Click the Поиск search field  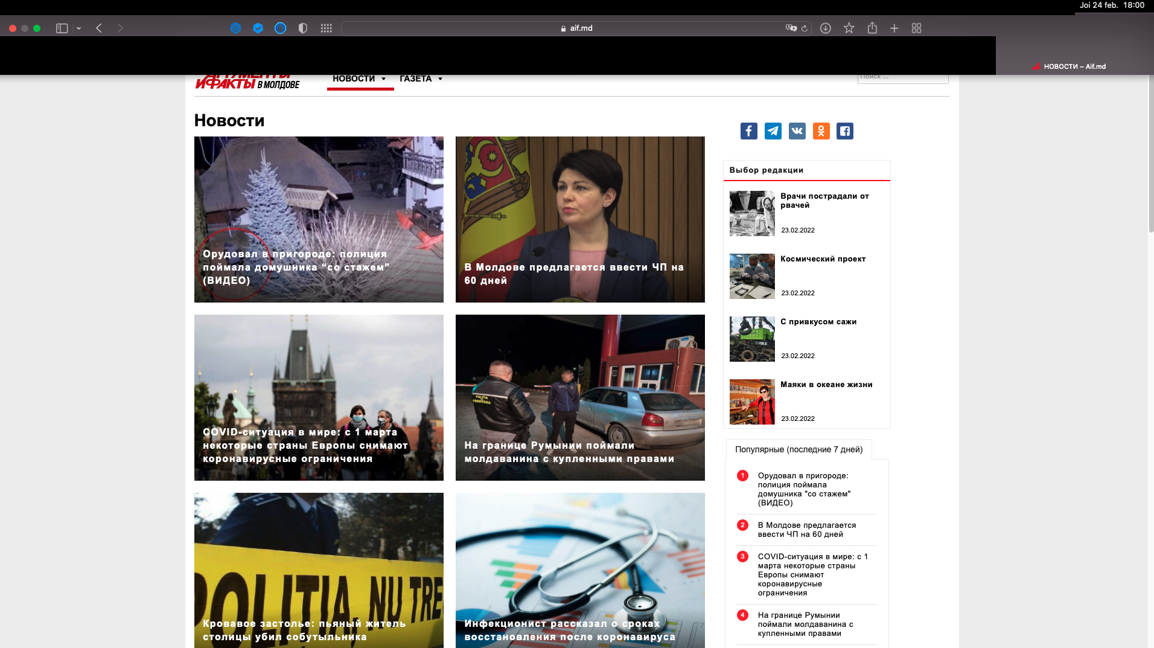coord(902,77)
